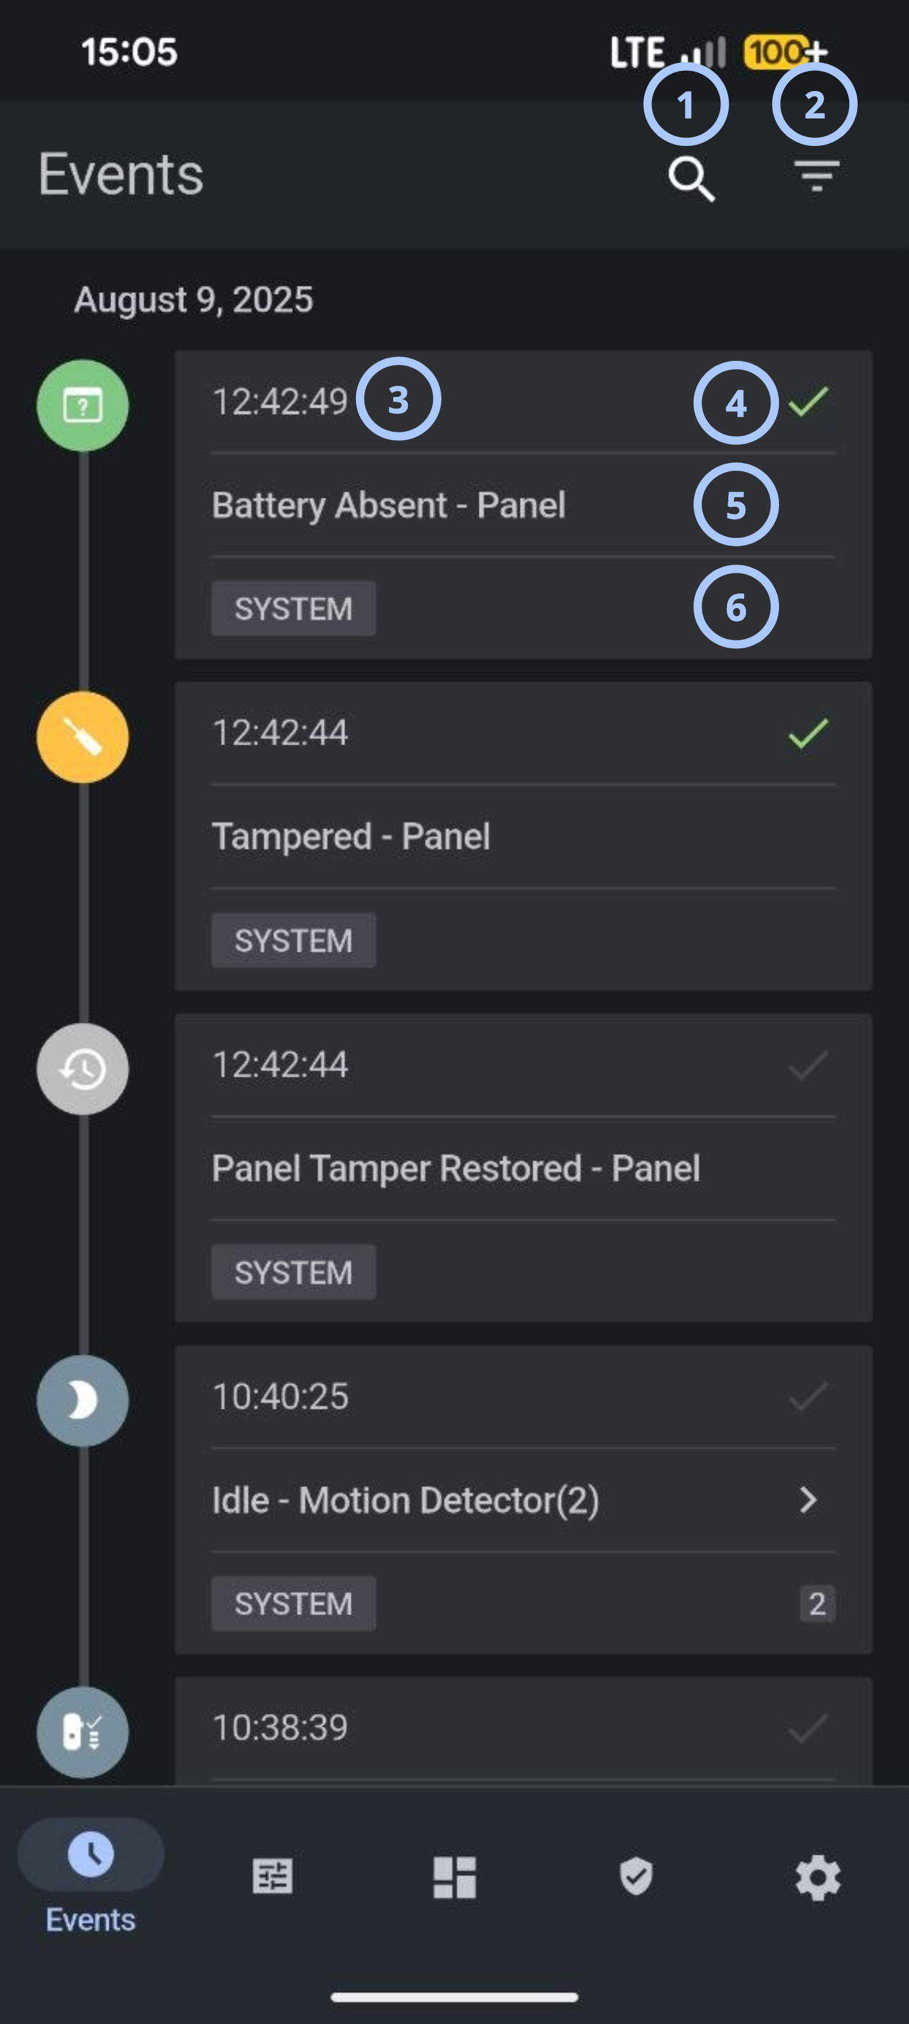Tap the Idle moon event icon
This screenshot has width=909, height=2024.
[x=82, y=1400]
